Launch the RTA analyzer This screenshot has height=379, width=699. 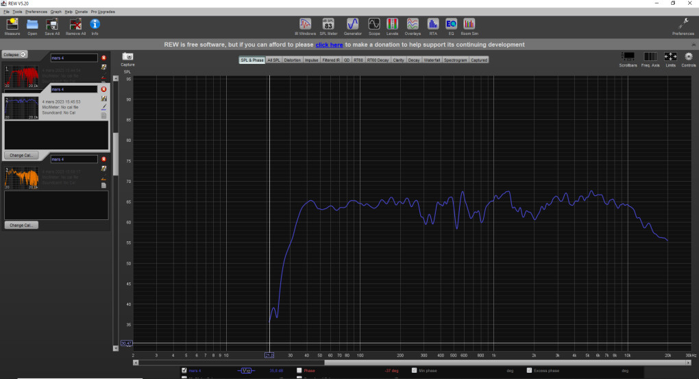tap(433, 27)
